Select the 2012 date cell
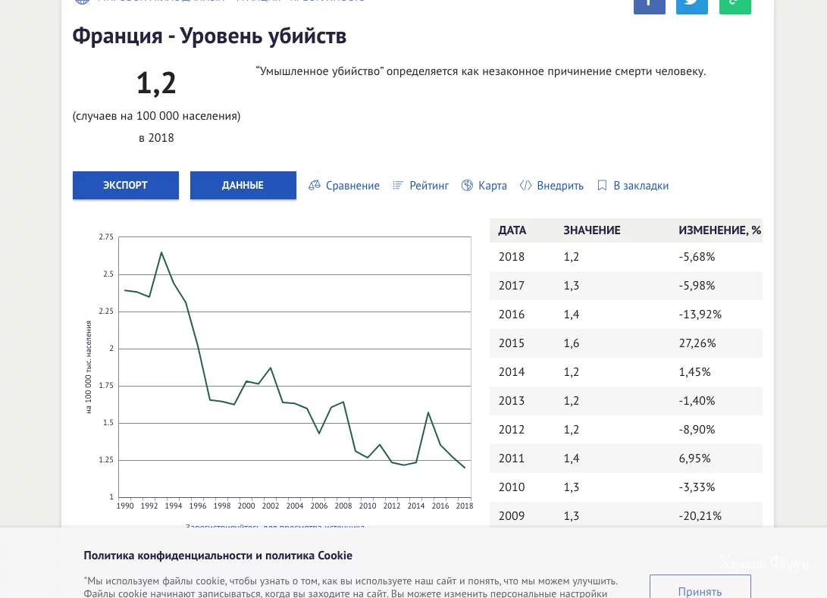The width and height of the screenshot is (827, 598). coord(512,430)
